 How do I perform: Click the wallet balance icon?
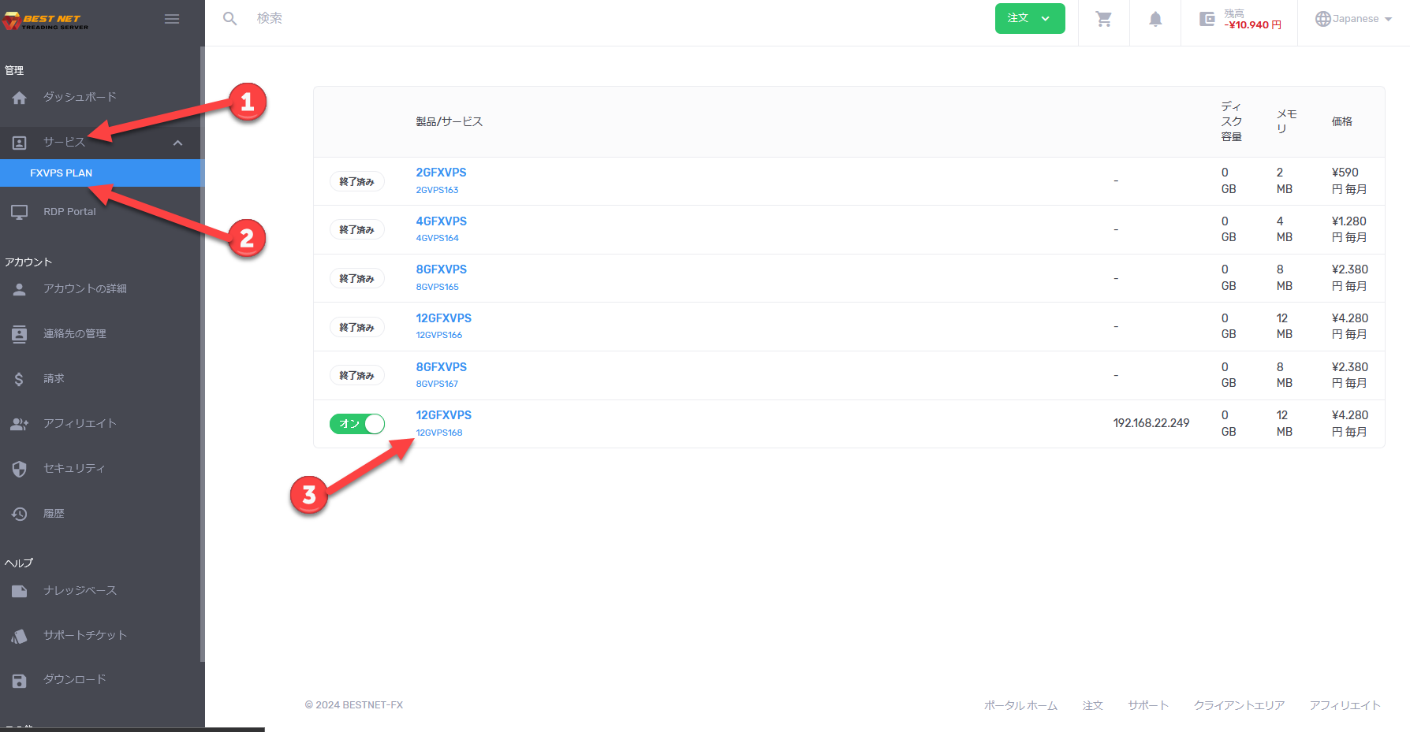(x=1207, y=19)
